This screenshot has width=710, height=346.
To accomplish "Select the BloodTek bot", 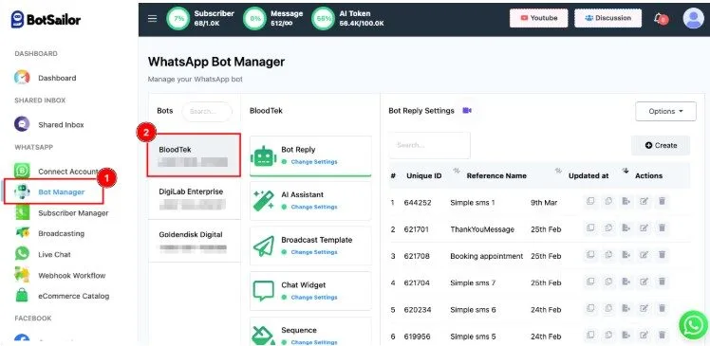I will tap(194, 155).
